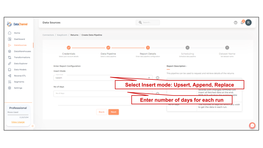The width and height of the screenshot is (263, 148).
Task: Open the View Usage link
Action: (18, 122)
